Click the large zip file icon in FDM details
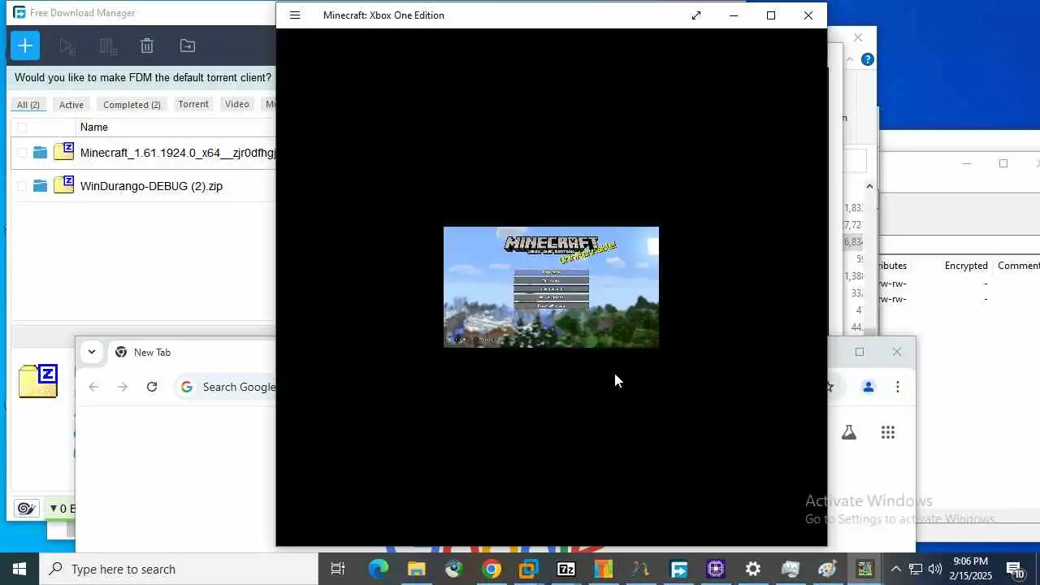The width and height of the screenshot is (1040, 585). [38, 382]
